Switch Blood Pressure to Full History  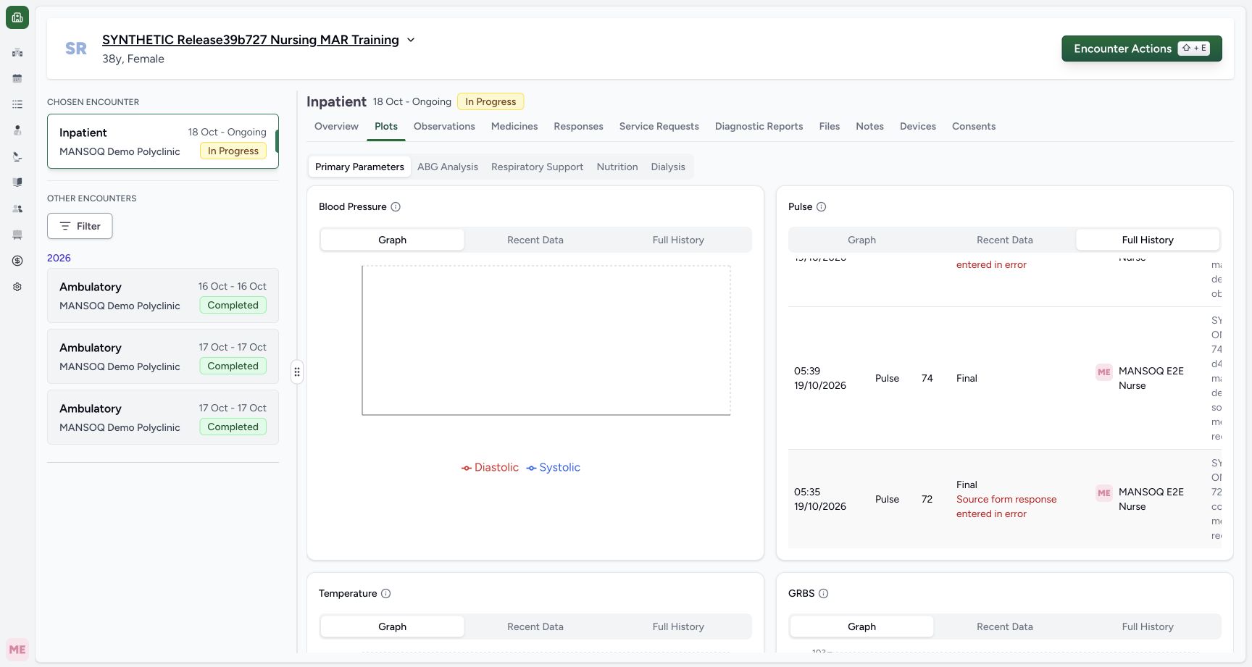click(678, 240)
